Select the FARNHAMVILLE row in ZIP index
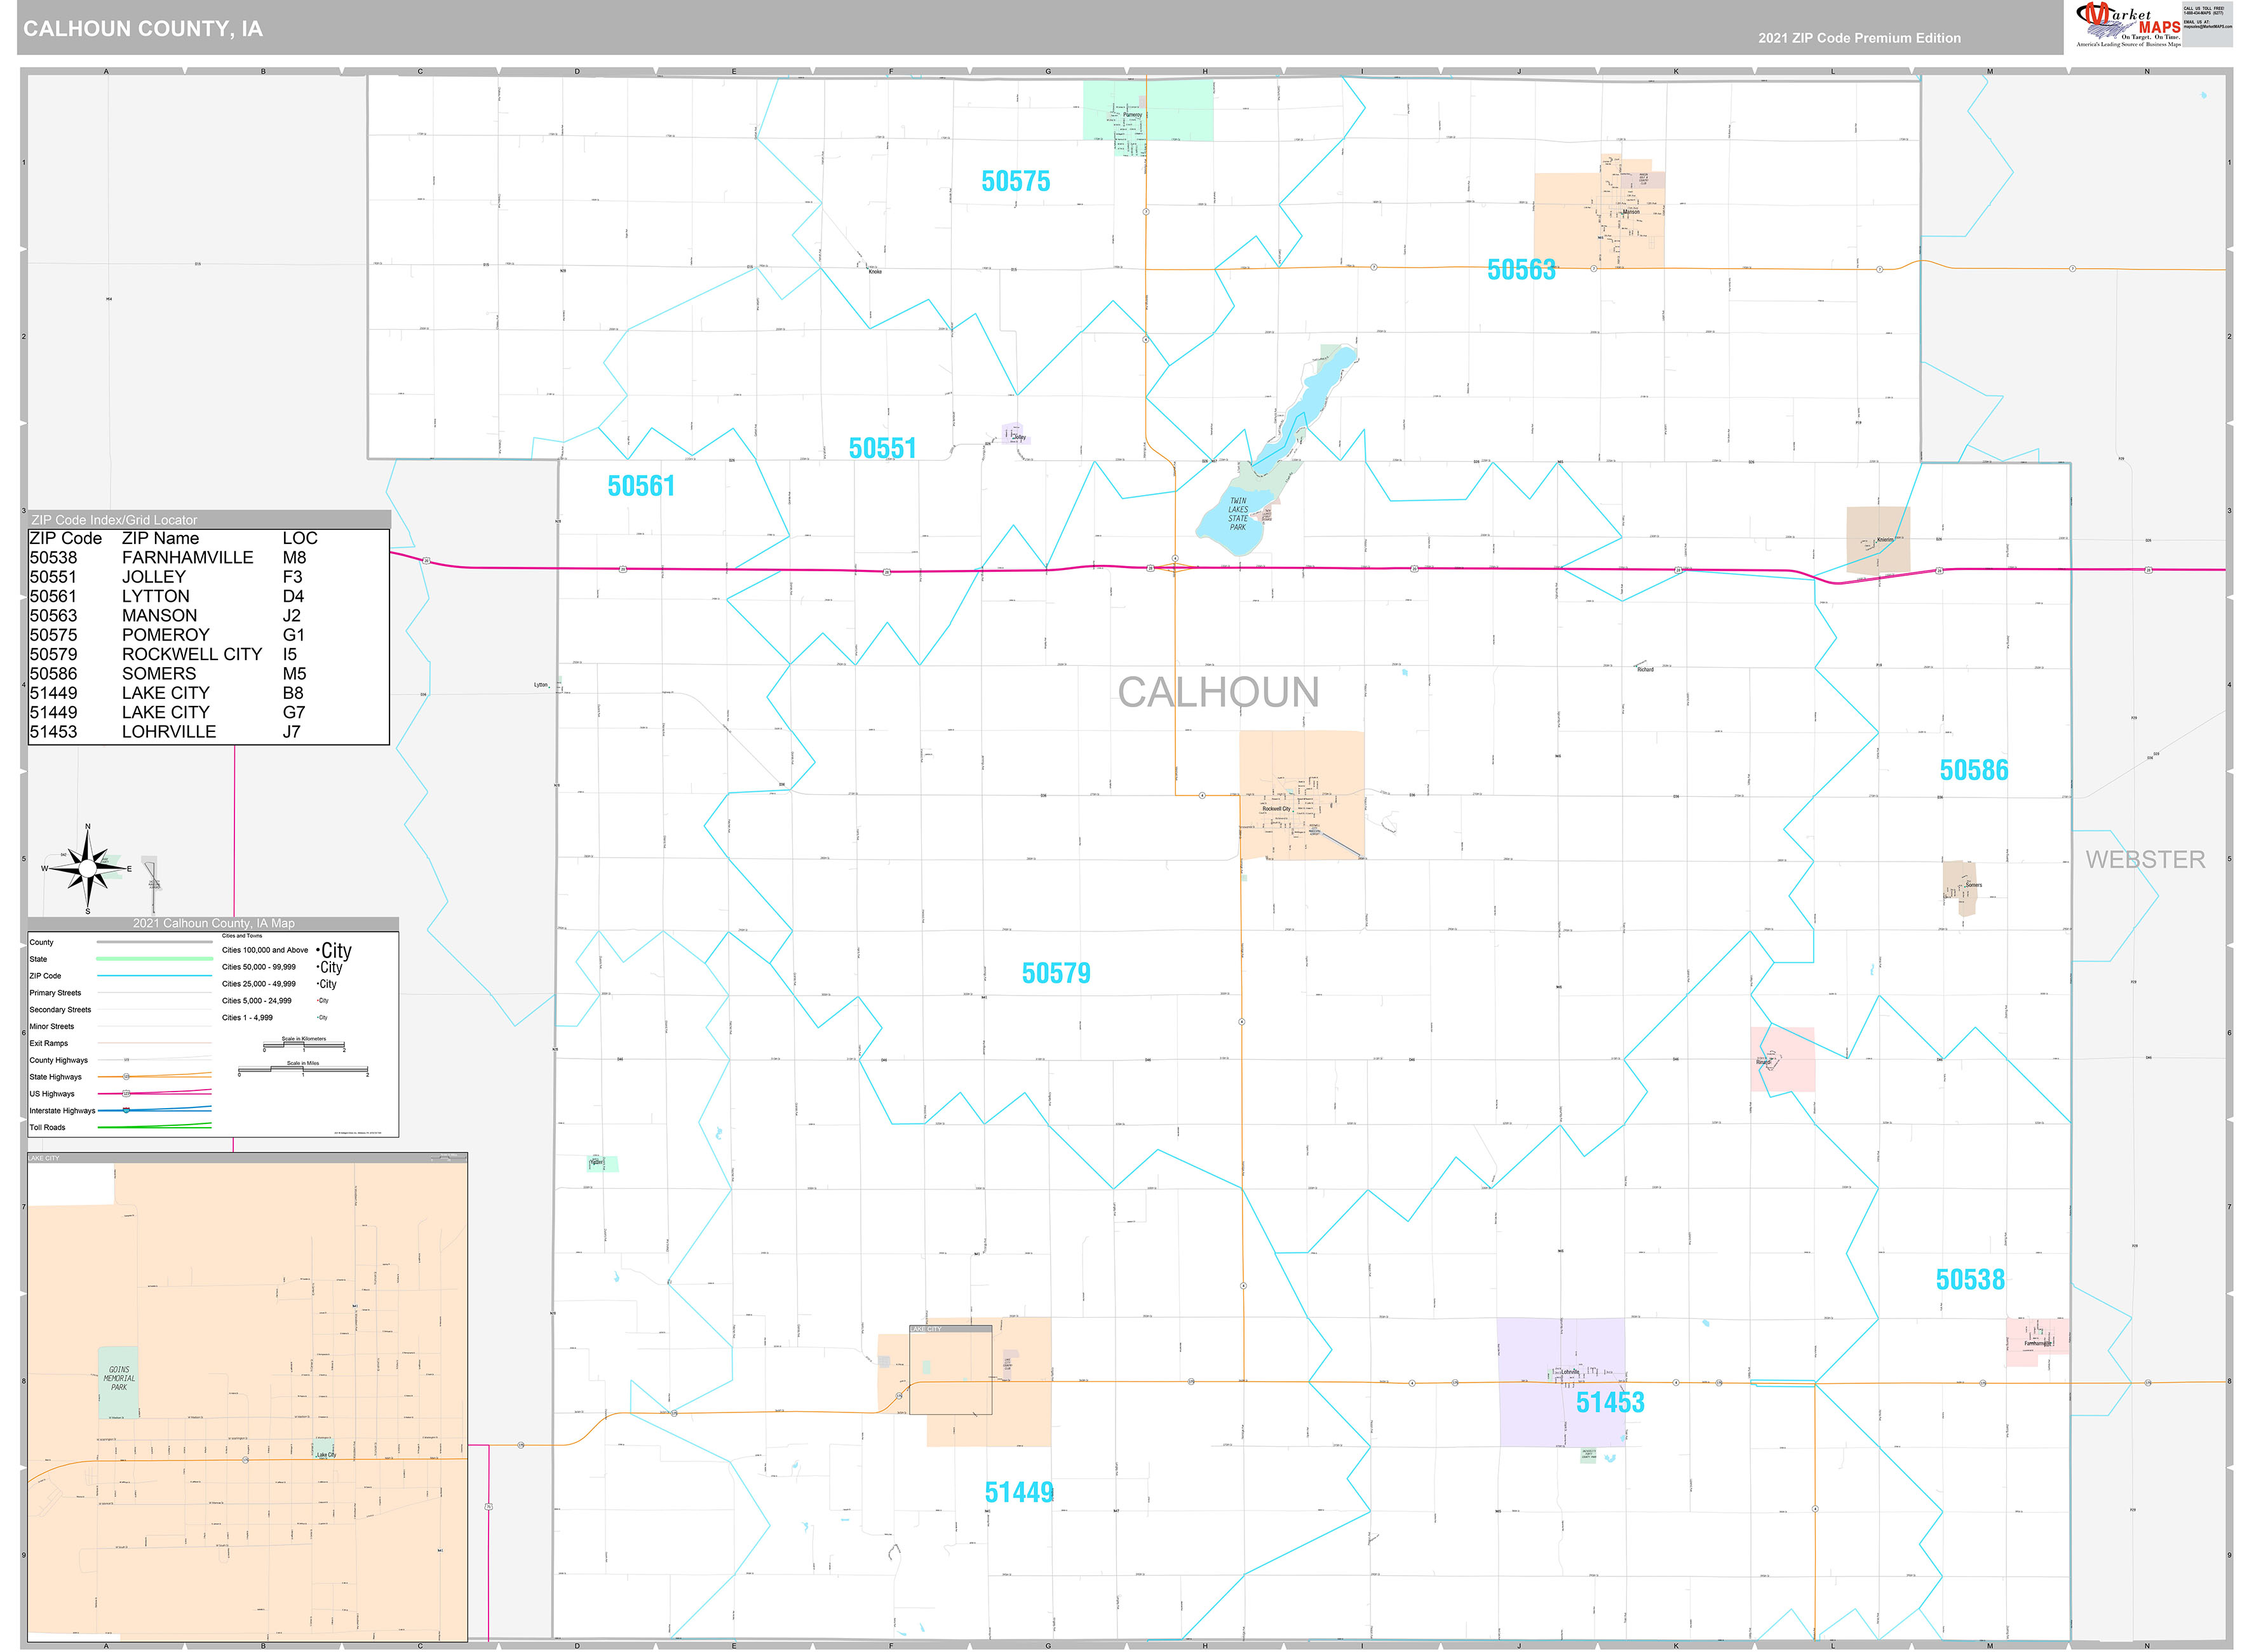 tap(187, 558)
